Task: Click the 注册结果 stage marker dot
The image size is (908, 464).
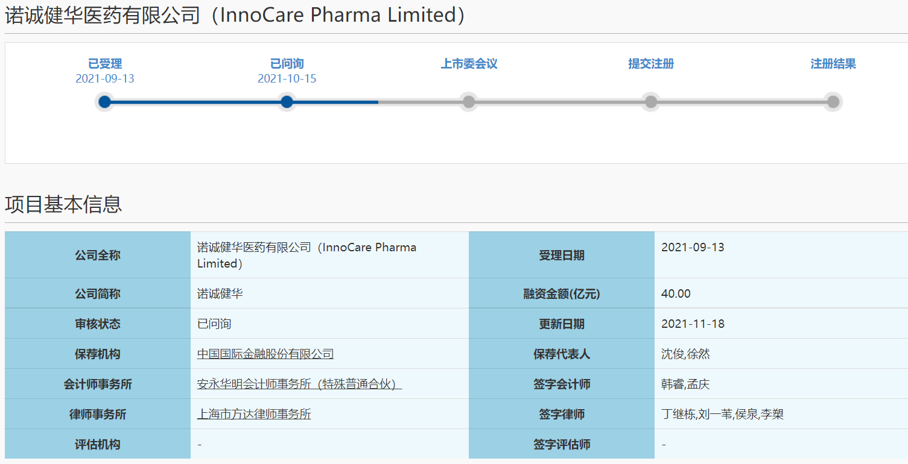Action: tap(833, 102)
